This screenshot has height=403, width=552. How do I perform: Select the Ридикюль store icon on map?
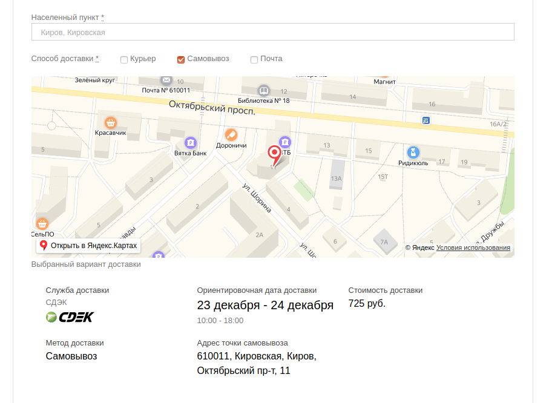coord(413,152)
